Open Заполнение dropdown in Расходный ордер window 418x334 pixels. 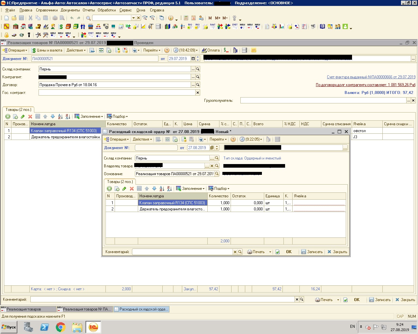click(190, 189)
